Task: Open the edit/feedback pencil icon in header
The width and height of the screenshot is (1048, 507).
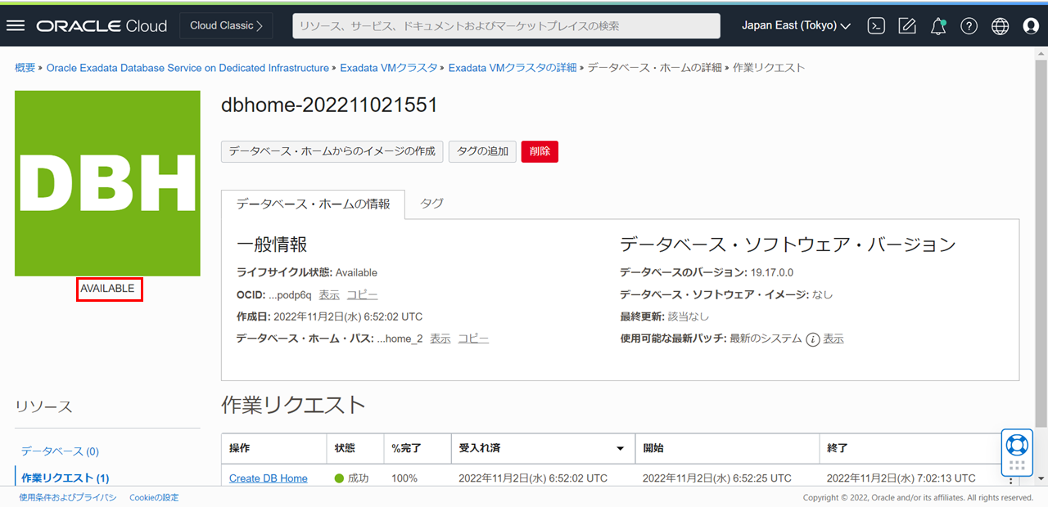Action: click(x=907, y=25)
